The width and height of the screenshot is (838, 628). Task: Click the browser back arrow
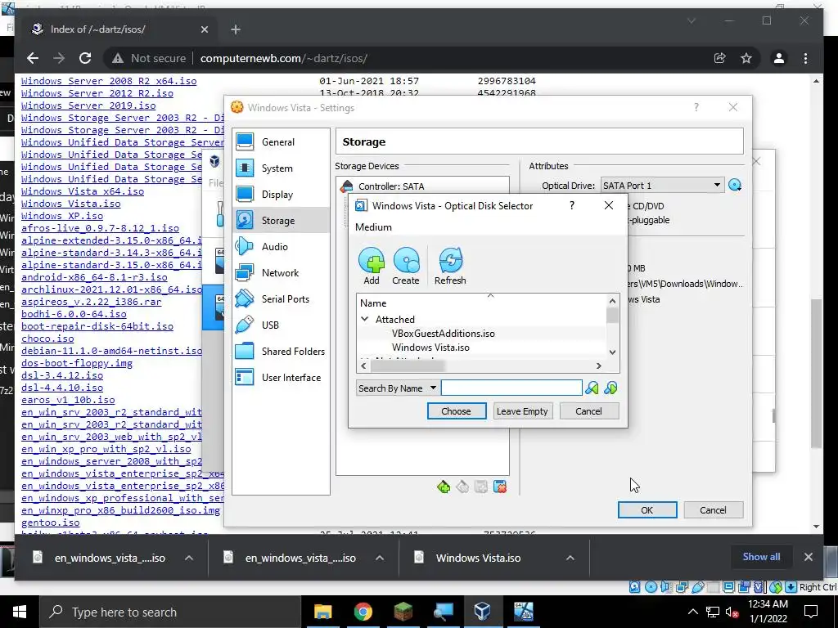tap(33, 58)
